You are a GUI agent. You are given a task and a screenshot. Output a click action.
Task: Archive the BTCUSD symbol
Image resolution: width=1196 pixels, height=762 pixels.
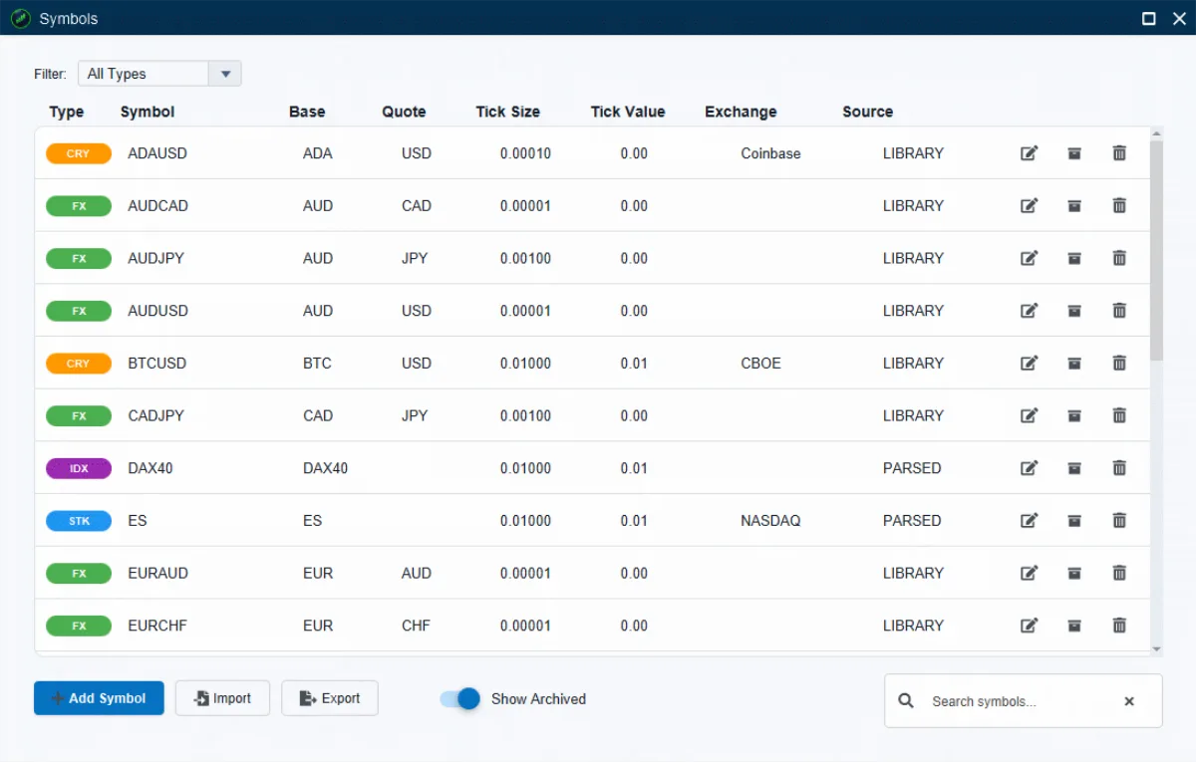(1074, 364)
